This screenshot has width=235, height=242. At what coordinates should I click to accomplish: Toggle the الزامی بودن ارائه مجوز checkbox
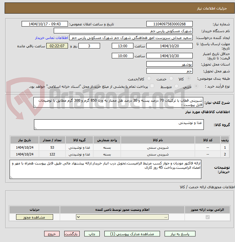click(x=208, y=217)
